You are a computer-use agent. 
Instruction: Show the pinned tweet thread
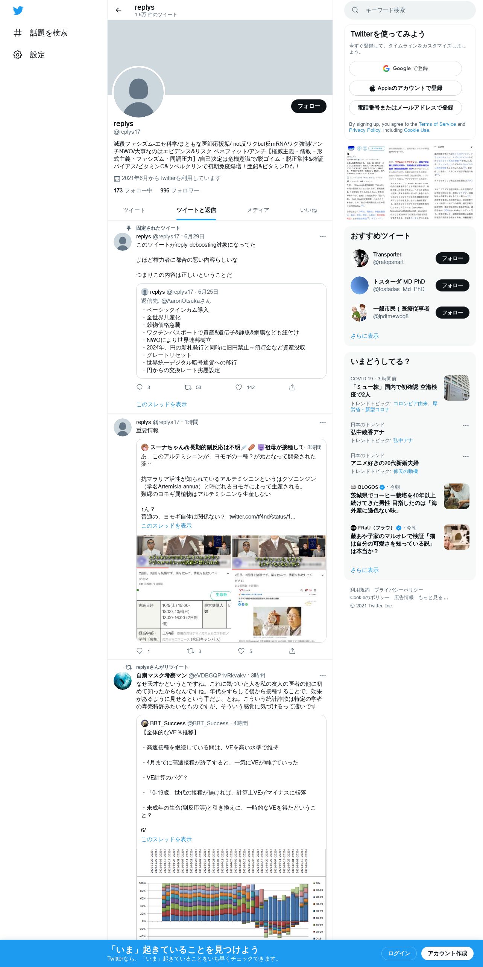pos(161,404)
